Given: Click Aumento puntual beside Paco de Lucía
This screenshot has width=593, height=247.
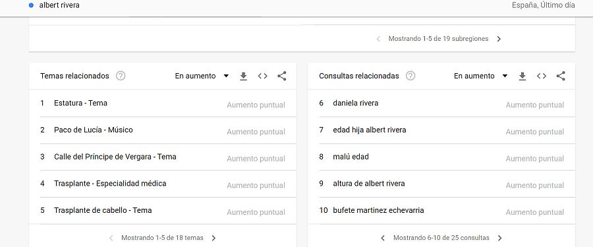Looking at the screenshot, I should [256, 132].
